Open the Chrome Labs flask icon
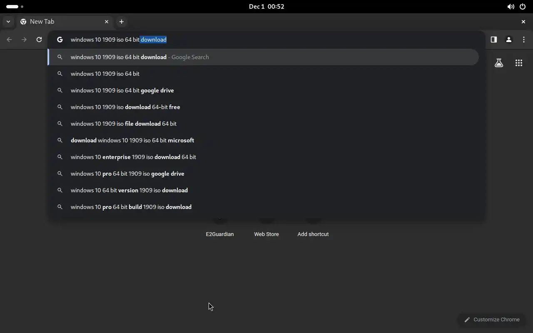This screenshot has height=333, width=533. 498,63
